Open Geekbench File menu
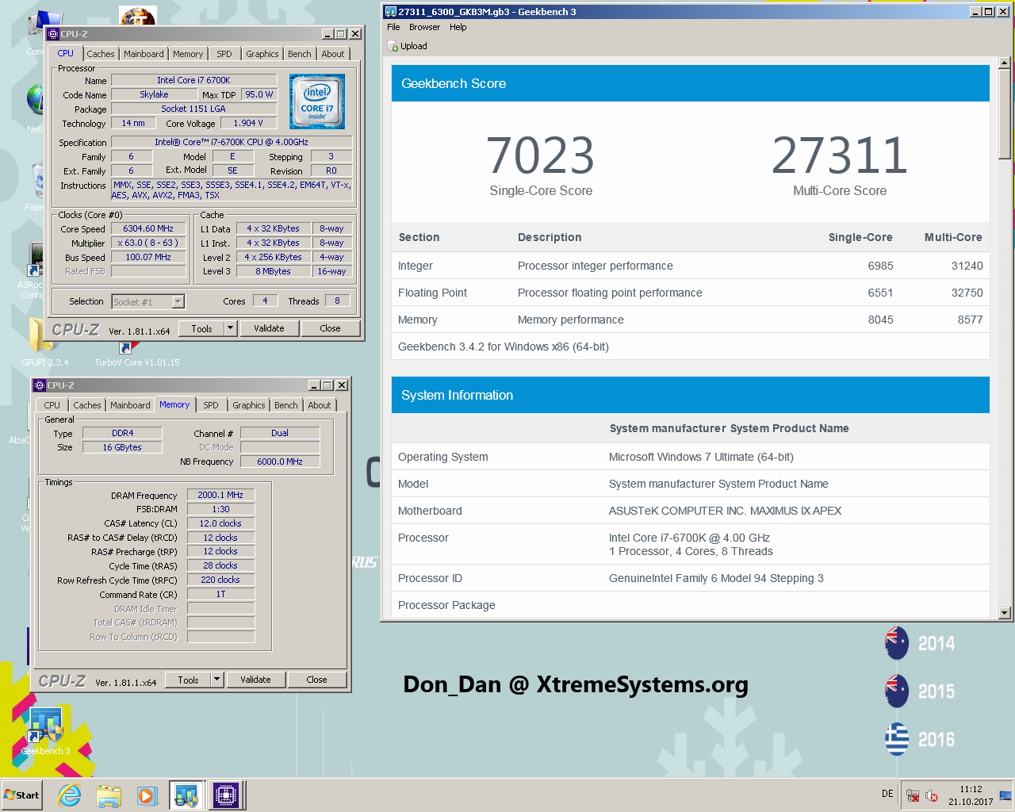The width and height of the screenshot is (1015, 812). click(x=393, y=27)
